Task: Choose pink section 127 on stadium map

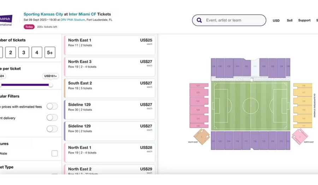Action: tap(199, 86)
